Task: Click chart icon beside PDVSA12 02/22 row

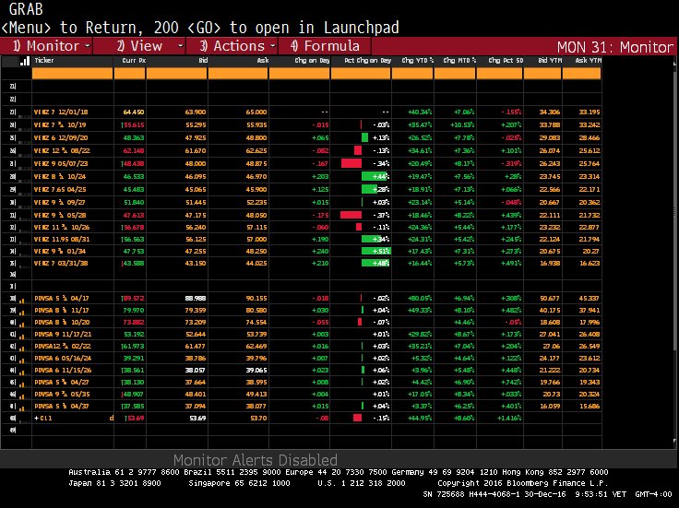Action: (22, 347)
